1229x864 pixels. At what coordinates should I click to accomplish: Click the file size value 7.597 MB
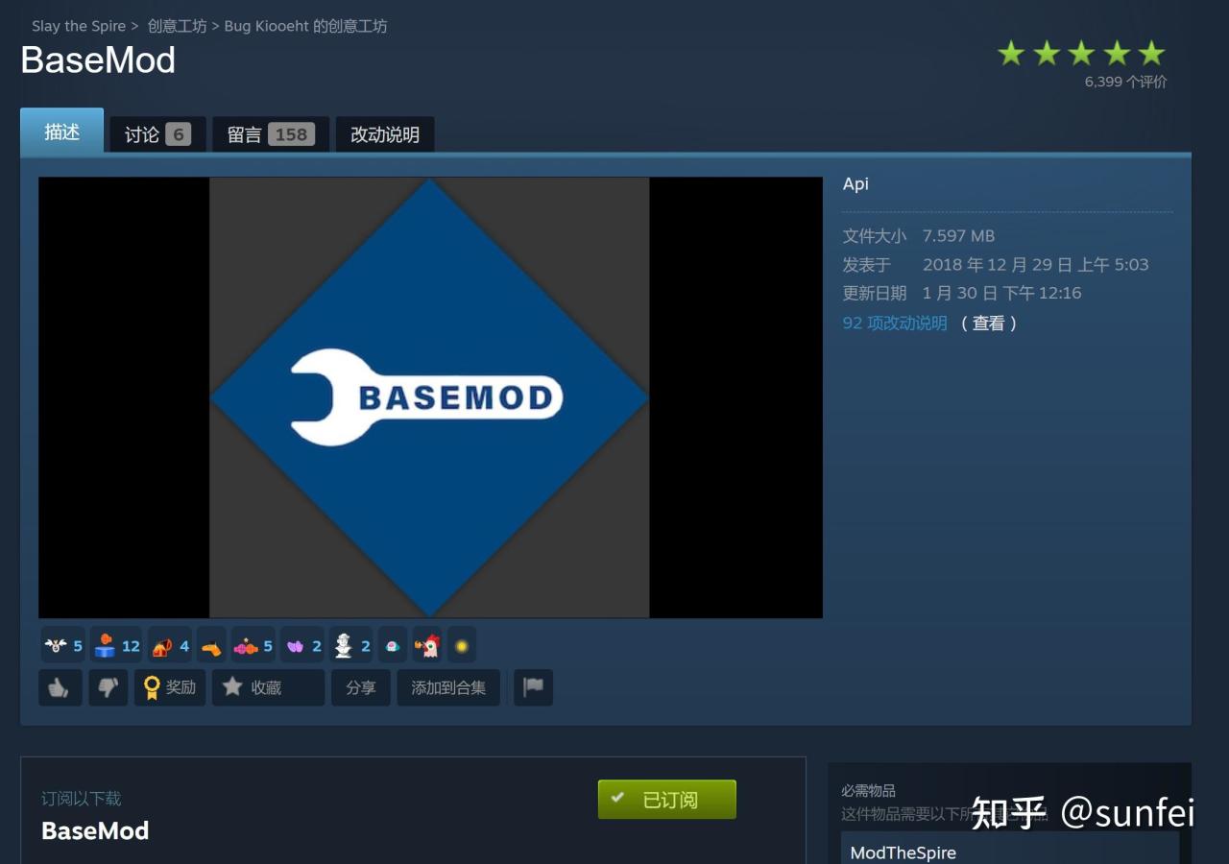point(958,235)
